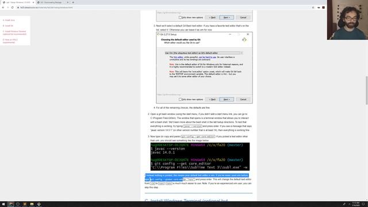Click the URL address bar

point(164,7)
